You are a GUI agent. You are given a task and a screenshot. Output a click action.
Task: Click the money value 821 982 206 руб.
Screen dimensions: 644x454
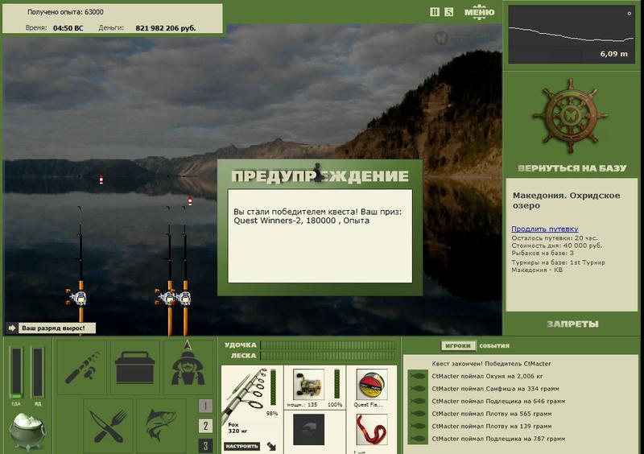[x=166, y=28]
